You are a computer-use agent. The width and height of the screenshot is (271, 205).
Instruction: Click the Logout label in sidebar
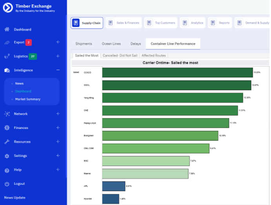[19, 183]
